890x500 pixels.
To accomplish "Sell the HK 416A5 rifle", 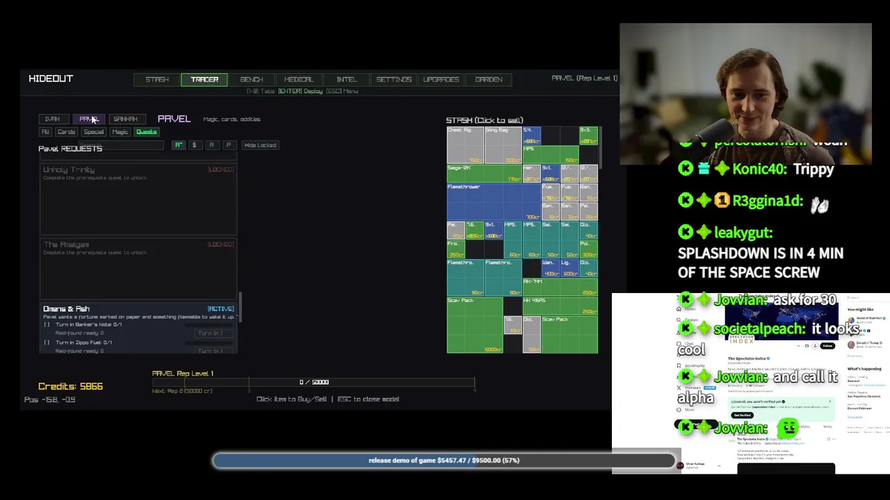I will click(x=560, y=306).
